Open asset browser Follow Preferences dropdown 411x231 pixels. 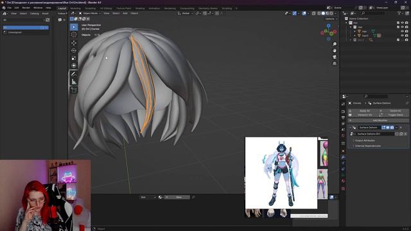pos(62,13)
